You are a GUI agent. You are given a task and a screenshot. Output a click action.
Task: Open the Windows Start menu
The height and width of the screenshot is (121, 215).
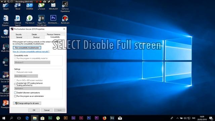pyautogui.click(x=4, y=118)
